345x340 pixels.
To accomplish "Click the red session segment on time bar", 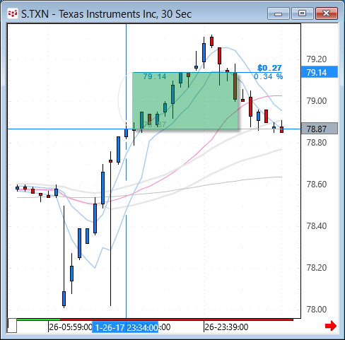I will click(177, 320).
